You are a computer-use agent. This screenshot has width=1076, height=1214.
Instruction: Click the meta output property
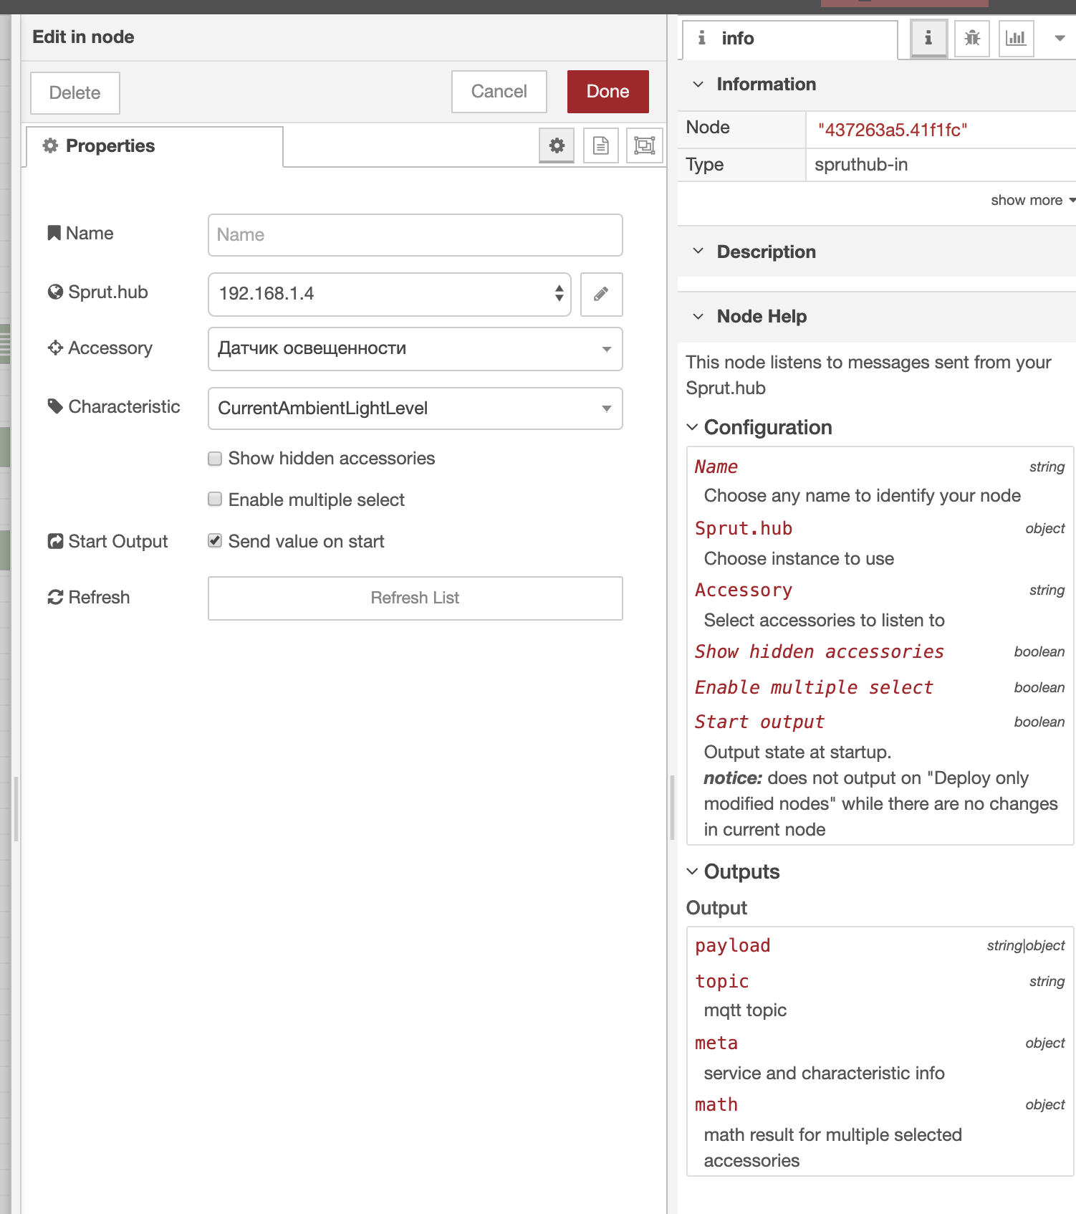pos(716,1043)
